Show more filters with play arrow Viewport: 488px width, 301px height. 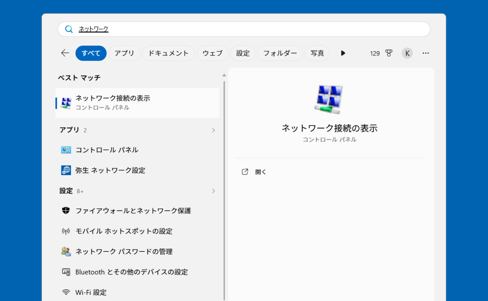click(x=343, y=53)
